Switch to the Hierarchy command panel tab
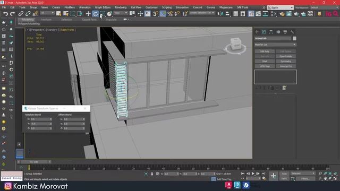Viewport: 340px width, 191px height. [271, 32]
